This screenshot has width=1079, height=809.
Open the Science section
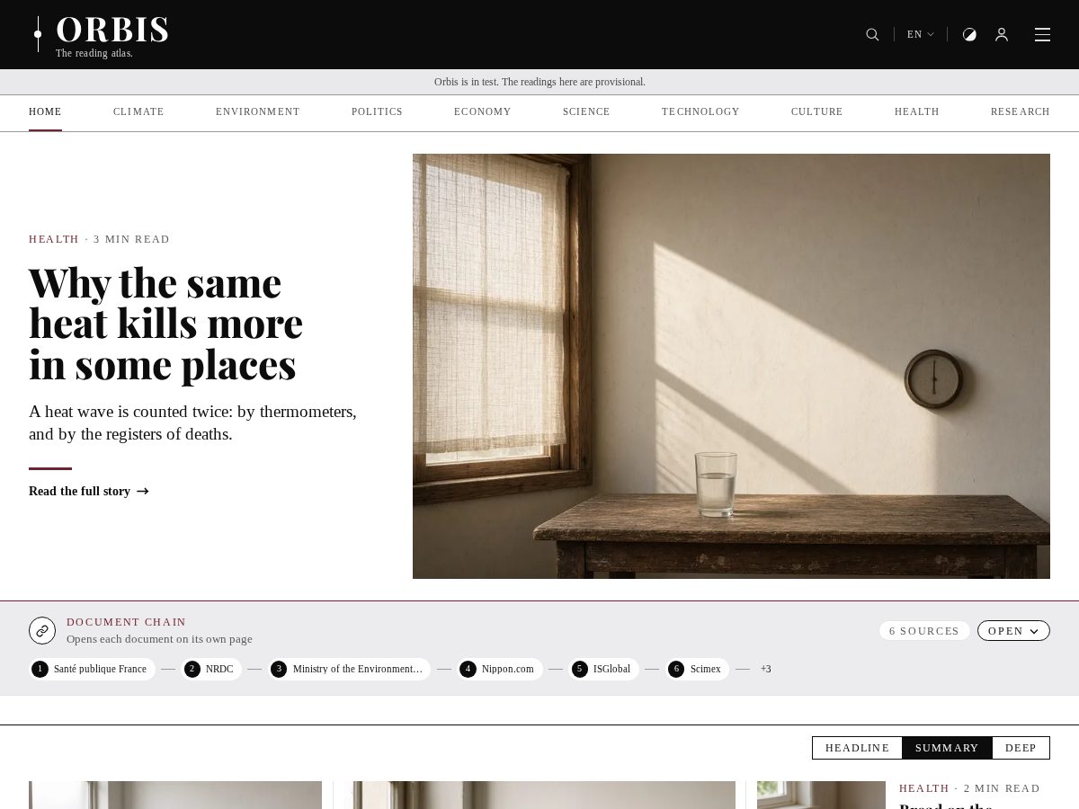[586, 111]
